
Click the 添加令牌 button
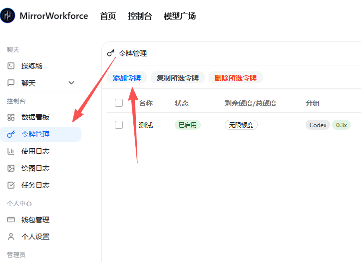[127, 78]
